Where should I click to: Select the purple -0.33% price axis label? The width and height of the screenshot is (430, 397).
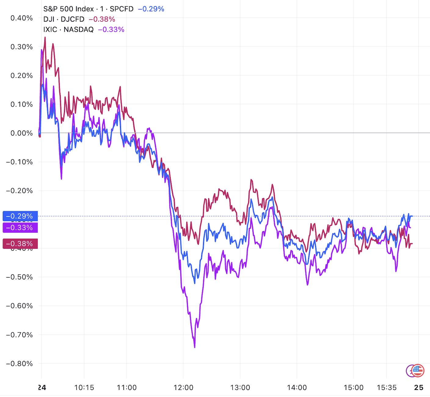(x=20, y=228)
